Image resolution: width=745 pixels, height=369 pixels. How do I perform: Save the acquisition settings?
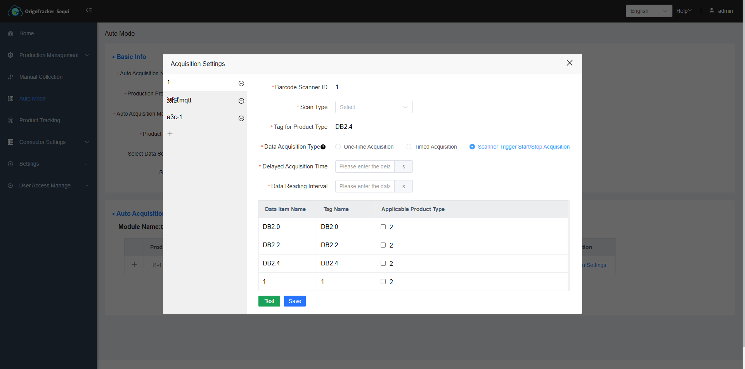point(295,301)
